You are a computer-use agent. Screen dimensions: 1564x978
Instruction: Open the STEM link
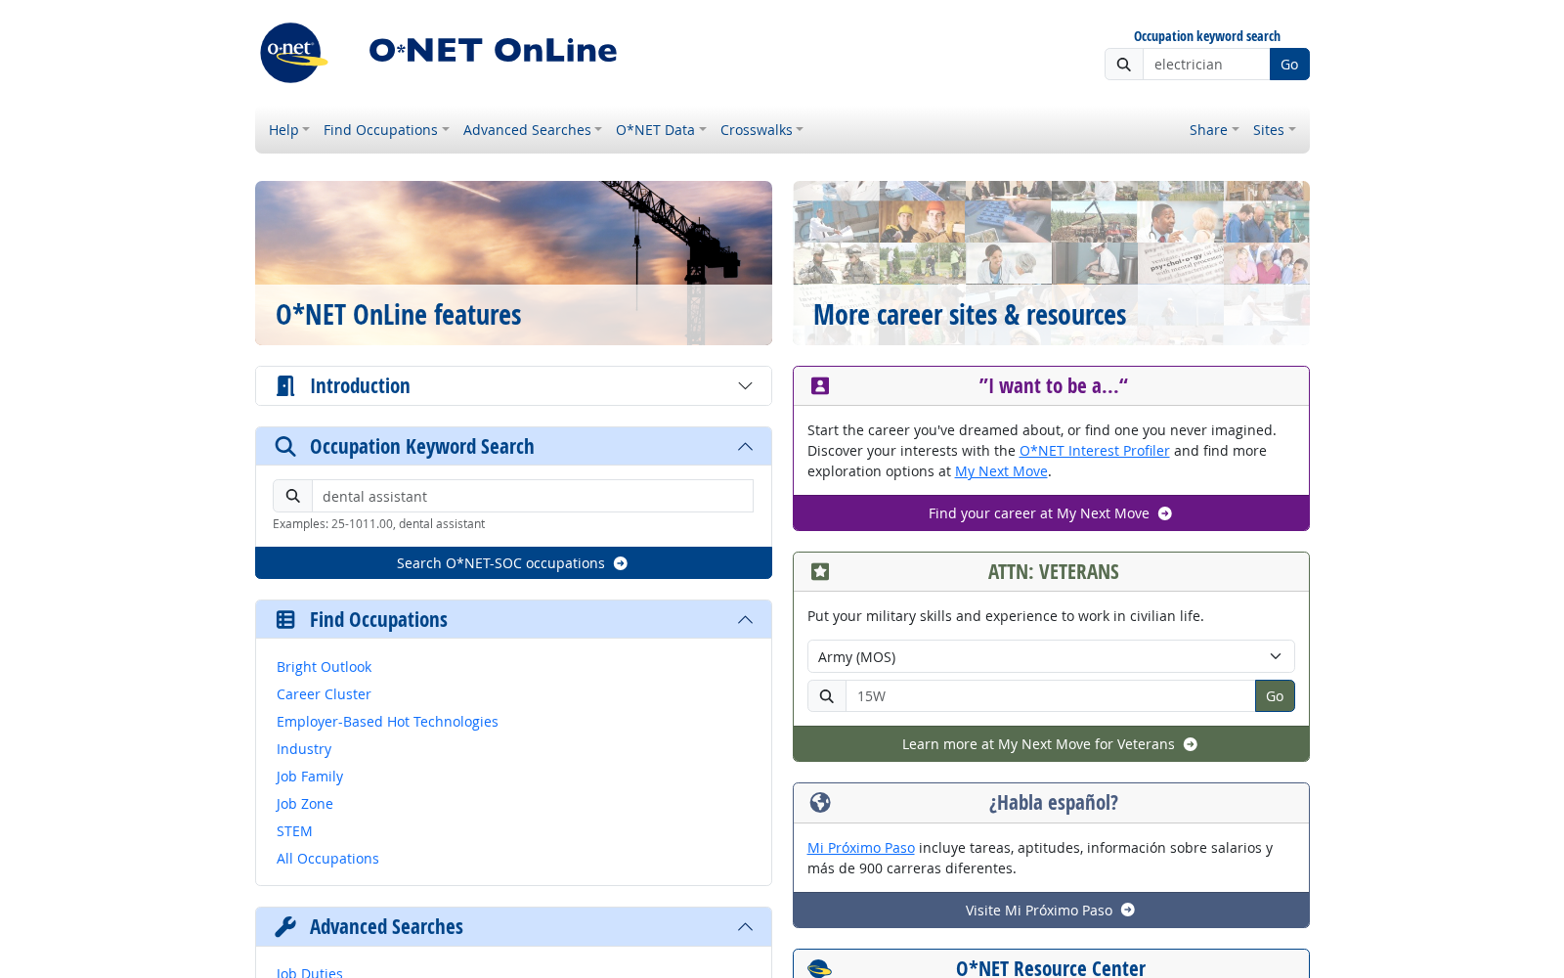pyautogui.click(x=294, y=831)
